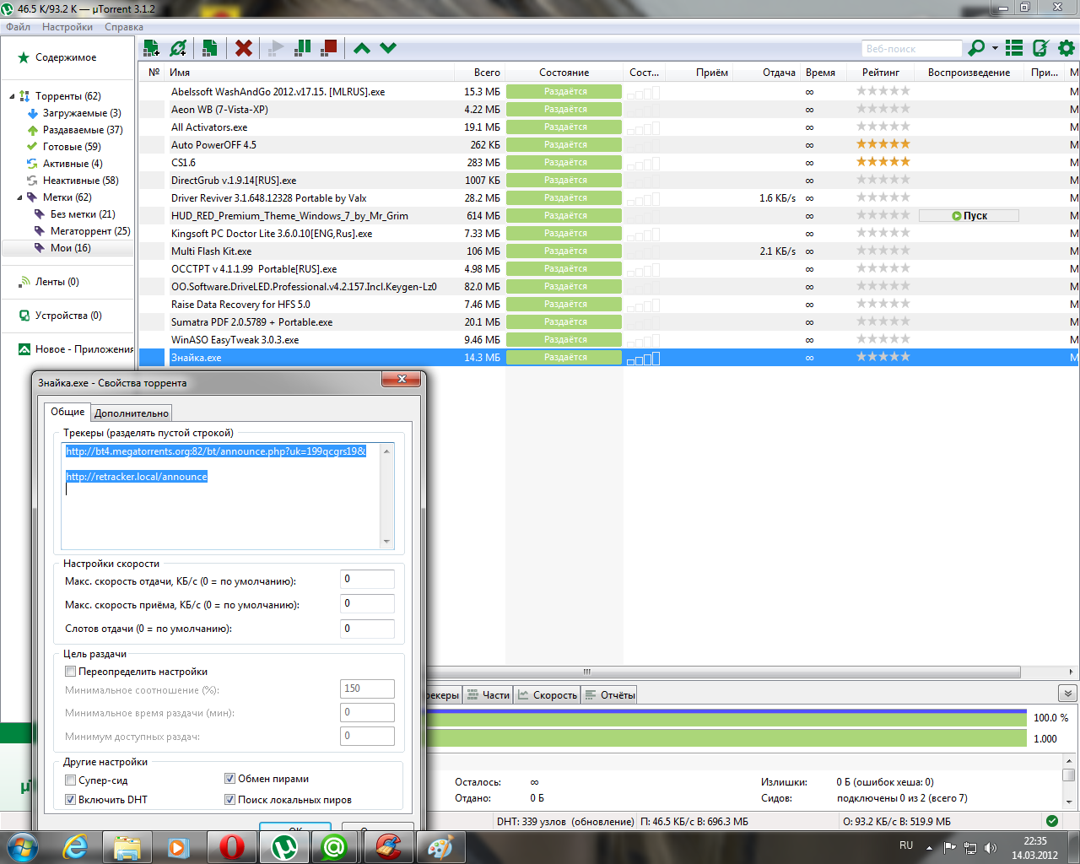
Task: Select Ленты (0) feeds item
Action: (x=49, y=282)
